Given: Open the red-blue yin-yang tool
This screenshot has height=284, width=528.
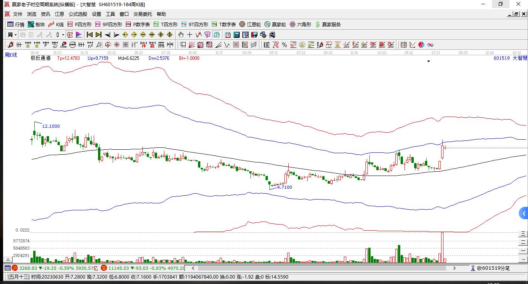Looking at the screenshot, I should click(421, 45).
